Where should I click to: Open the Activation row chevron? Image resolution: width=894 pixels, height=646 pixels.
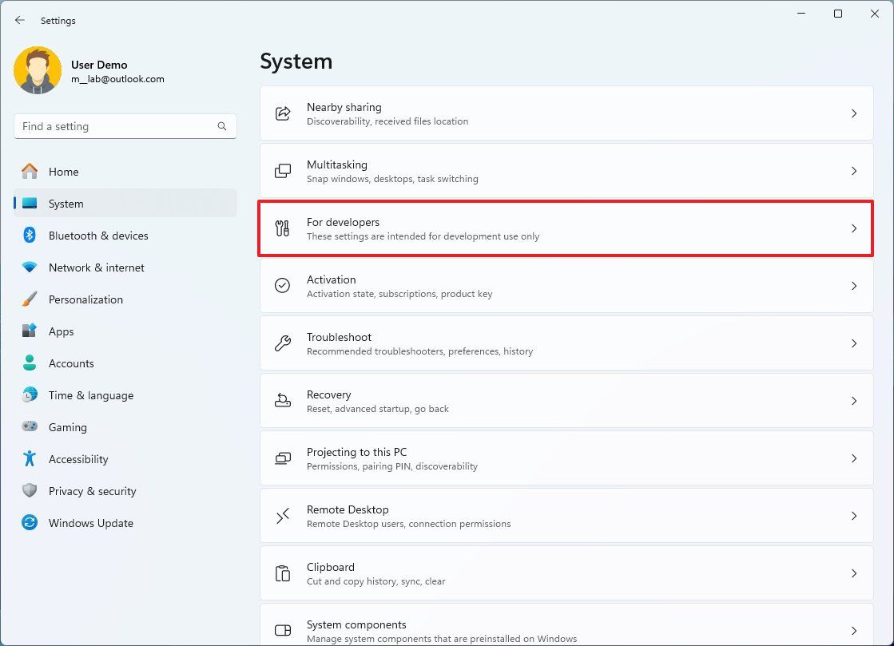(853, 286)
